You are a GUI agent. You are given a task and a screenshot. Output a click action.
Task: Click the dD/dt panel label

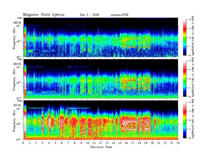(x=17, y=64)
